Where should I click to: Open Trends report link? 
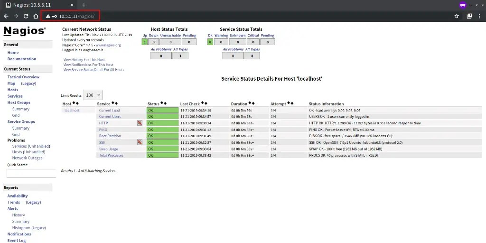pos(14,202)
